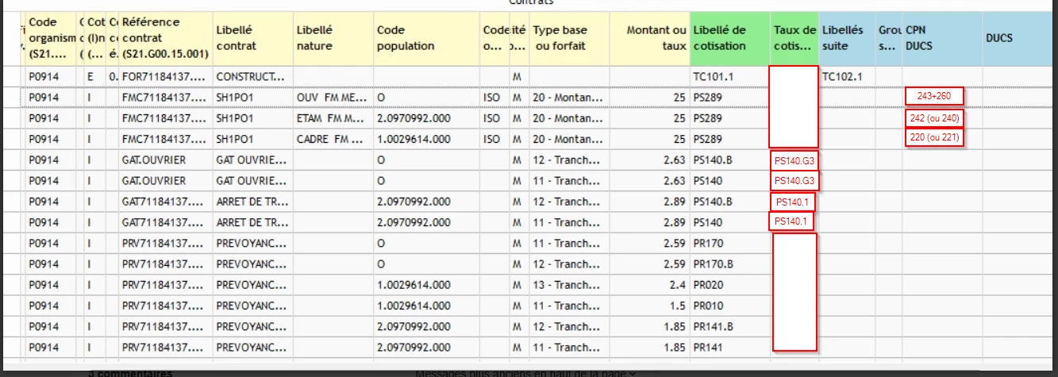Select the PR170 cotisation cell
Image resolution: width=1058 pixels, height=377 pixels.
(x=730, y=243)
